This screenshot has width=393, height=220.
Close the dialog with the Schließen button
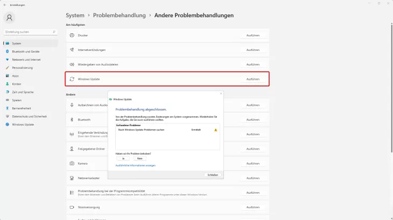pyautogui.click(x=213, y=175)
